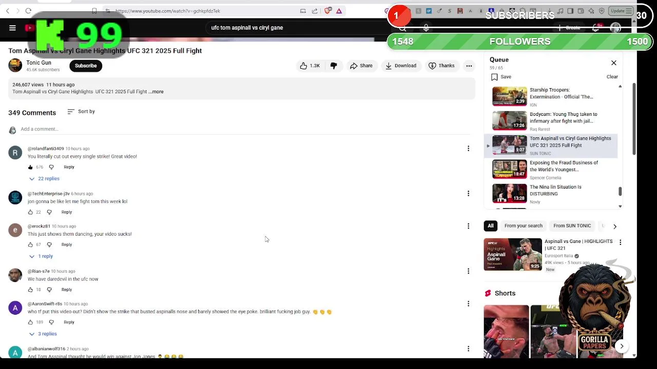Open menu for Aspinall vs Gane Eurosport video
This screenshot has width=657, height=369.
click(620, 242)
